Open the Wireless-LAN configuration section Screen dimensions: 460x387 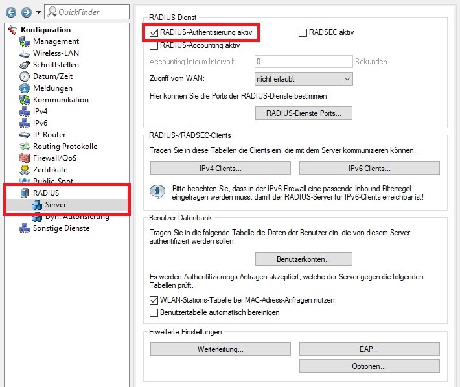click(56, 53)
